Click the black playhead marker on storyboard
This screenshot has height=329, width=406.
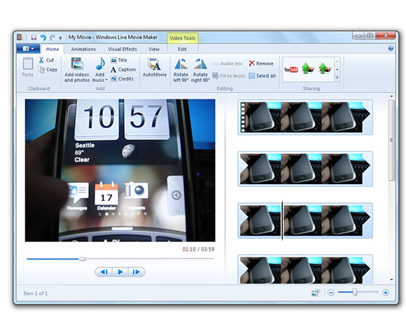pos(282,220)
